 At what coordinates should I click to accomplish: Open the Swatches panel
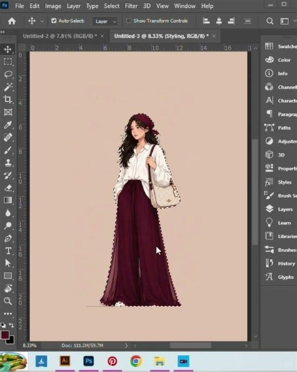pyautogui.click(x=281, y=46)
